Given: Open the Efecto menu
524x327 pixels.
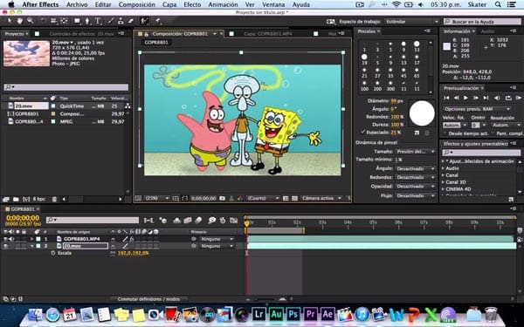Looking at the screenshot, I should coord(192,4).
